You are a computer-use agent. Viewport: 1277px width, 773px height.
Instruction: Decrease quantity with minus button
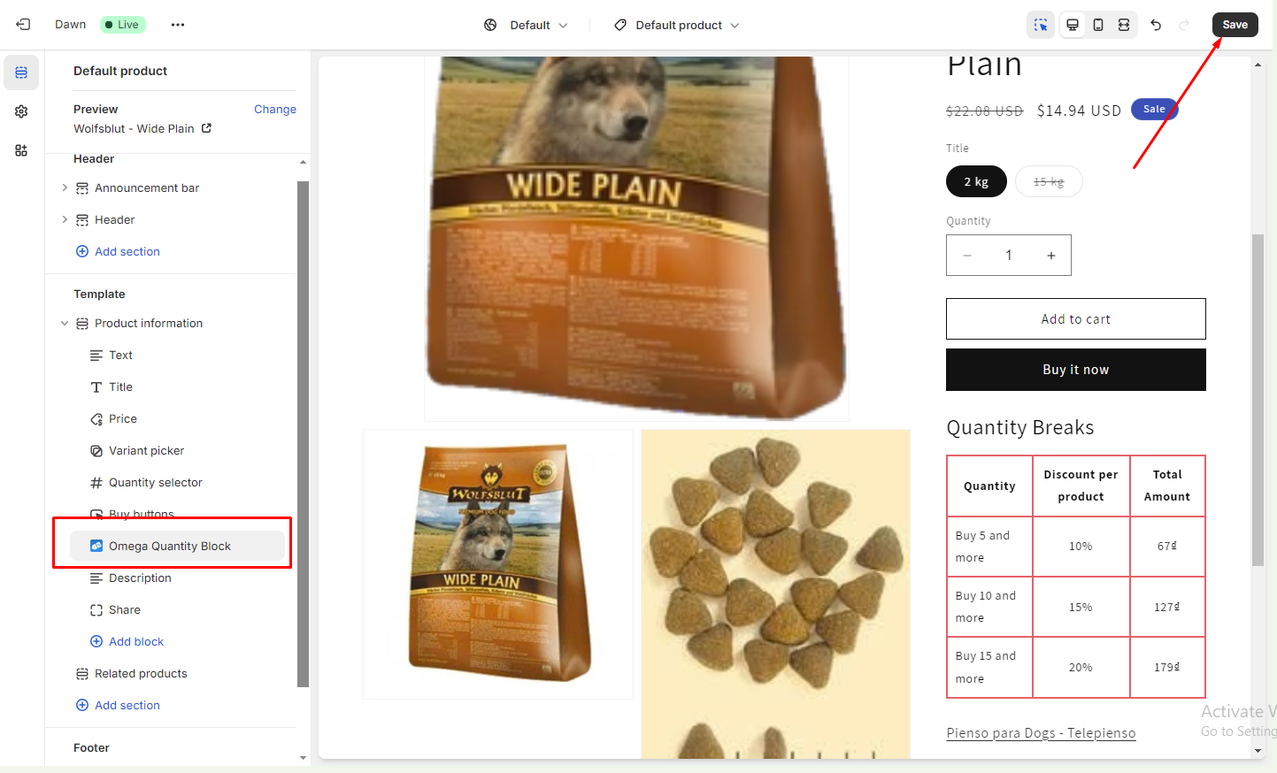(x=967, y=256)
